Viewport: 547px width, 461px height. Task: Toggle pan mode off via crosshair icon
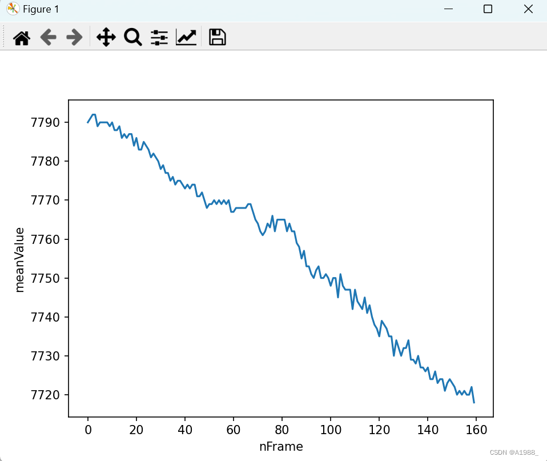[106, 37]
